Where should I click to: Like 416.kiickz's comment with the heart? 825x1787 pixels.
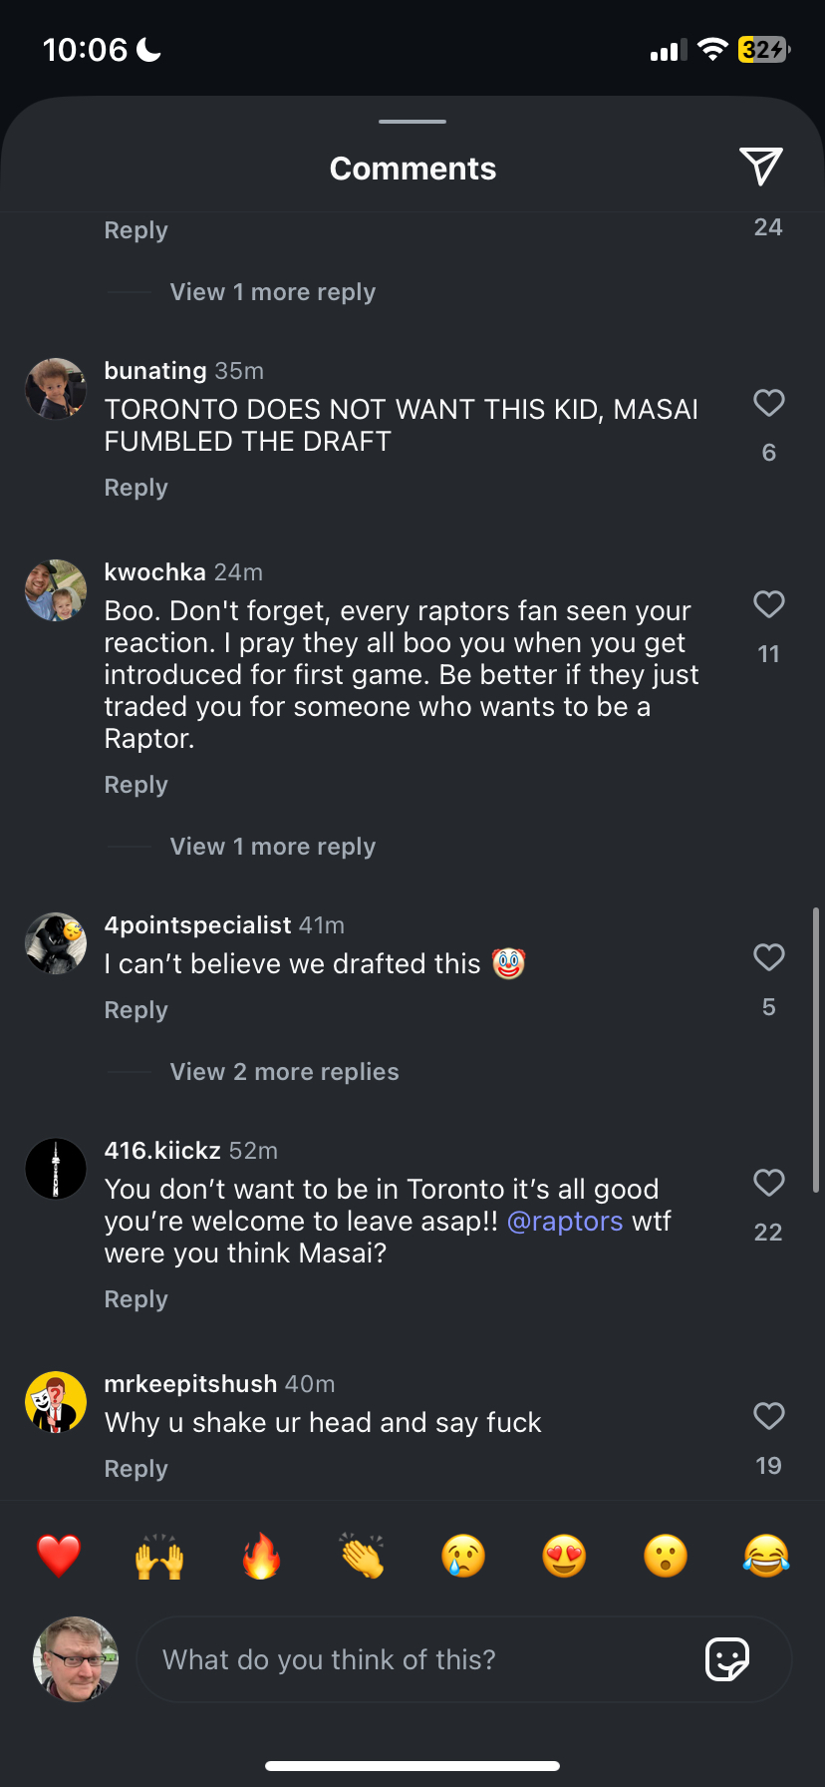[768, 1183]
